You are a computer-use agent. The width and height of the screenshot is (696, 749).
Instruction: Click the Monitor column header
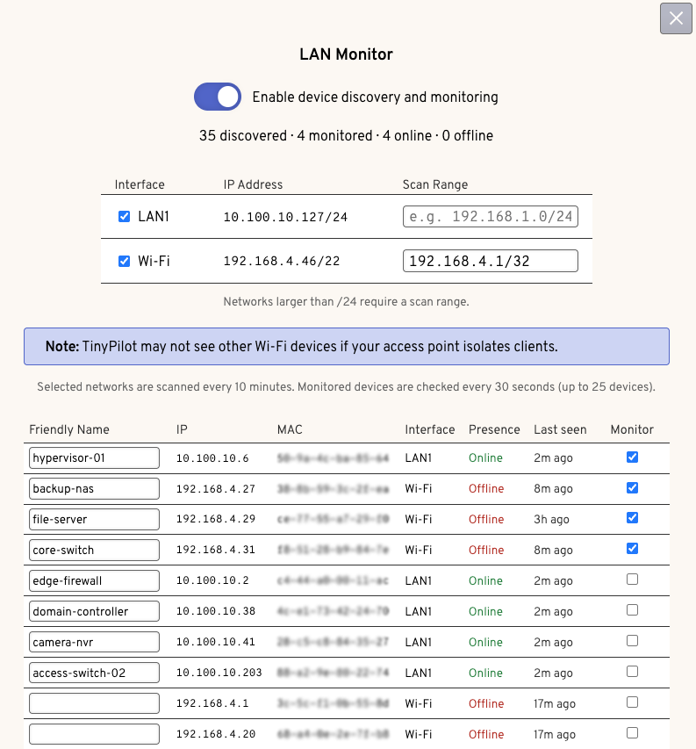coord(632,429)
